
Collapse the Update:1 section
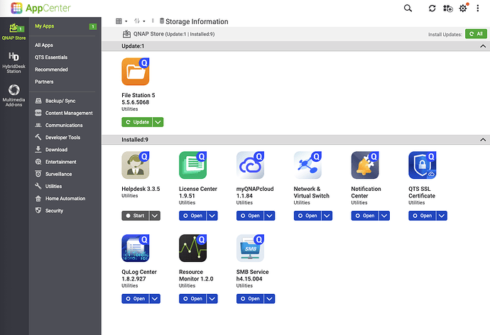tap(483, 46)
